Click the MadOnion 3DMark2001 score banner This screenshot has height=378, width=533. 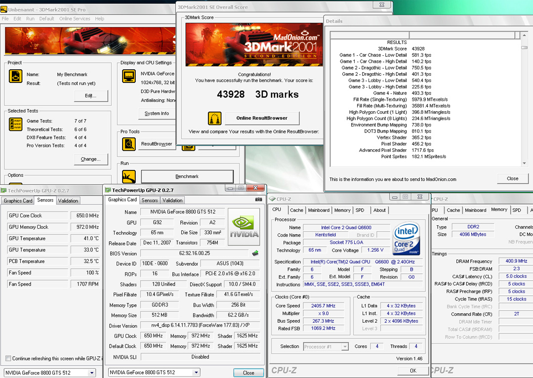[x=254, y=44]
